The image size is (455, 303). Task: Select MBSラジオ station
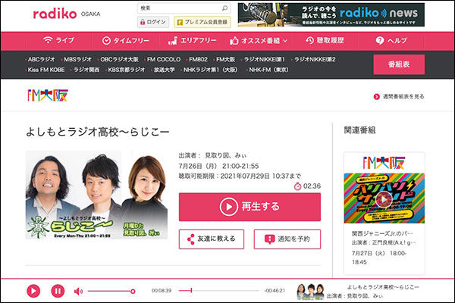click(x=77, y=59)
